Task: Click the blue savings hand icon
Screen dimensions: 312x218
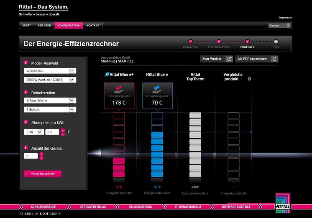Action: [x=157, y=89]
